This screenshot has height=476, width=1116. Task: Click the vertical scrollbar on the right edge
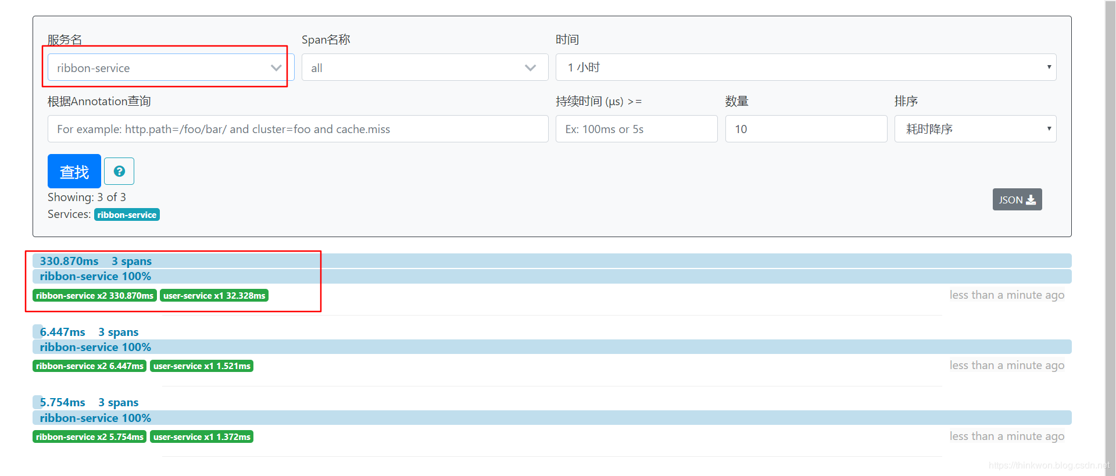click(x=1110, y=232)
